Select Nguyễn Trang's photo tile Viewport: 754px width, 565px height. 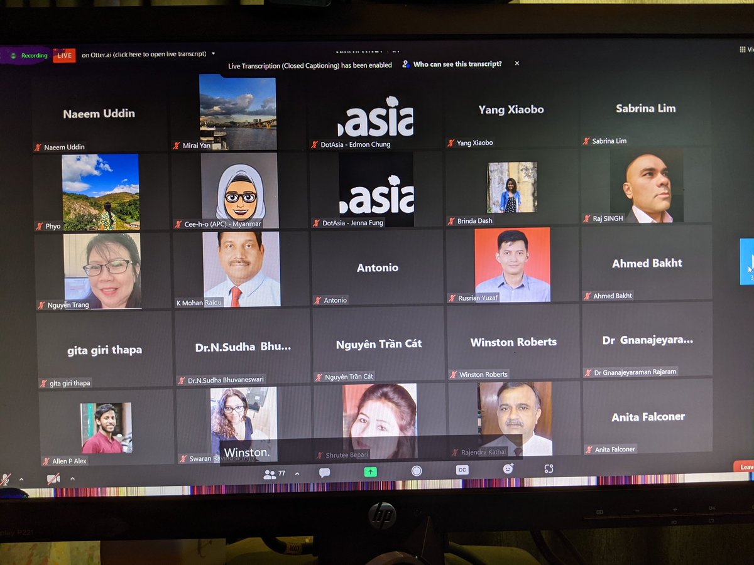click(x=102, y=271)
